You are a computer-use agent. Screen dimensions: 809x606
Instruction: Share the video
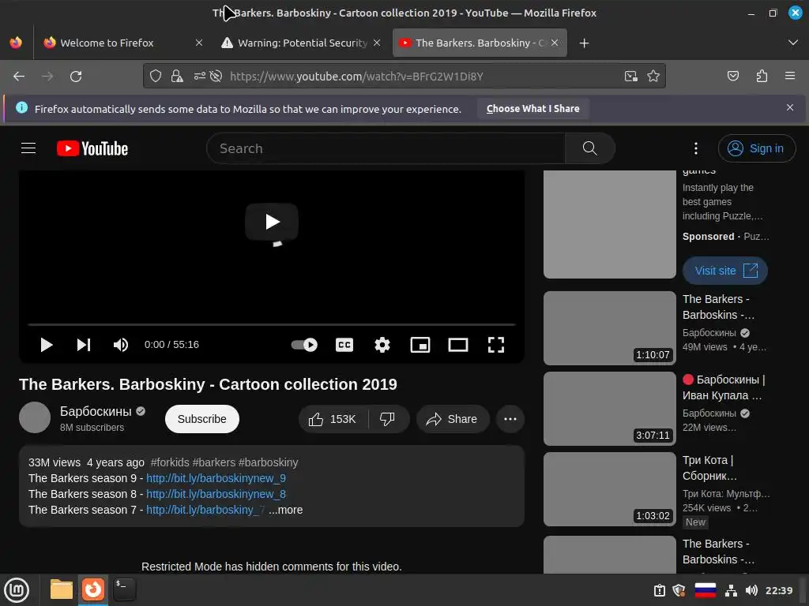452,419
